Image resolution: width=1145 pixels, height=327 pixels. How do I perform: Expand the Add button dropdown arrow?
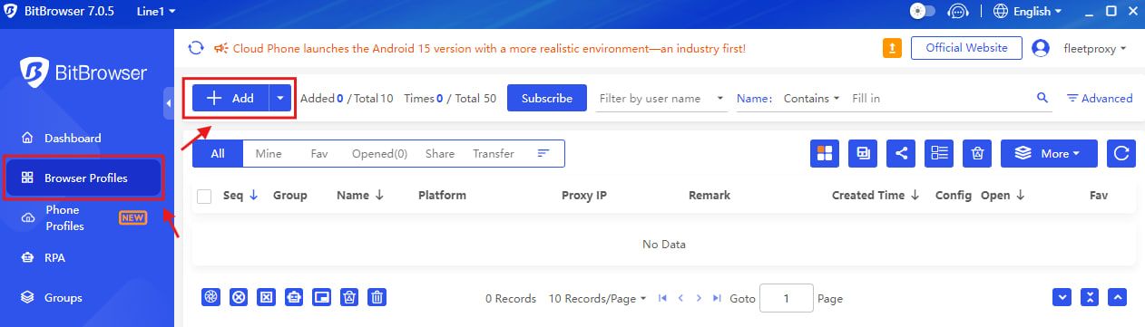(x=280, y=98)
